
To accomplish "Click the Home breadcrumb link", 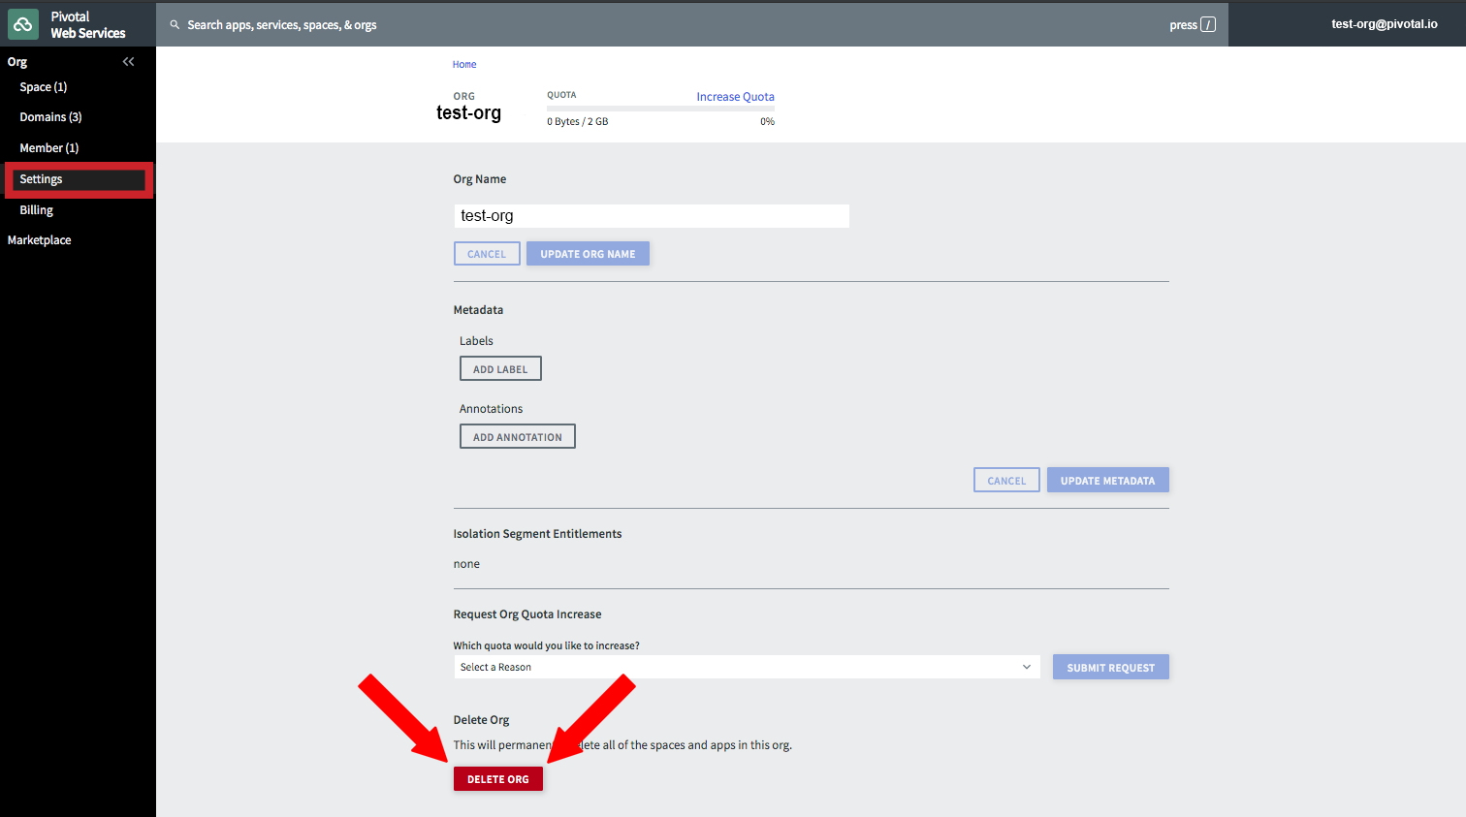I will 464,65.
